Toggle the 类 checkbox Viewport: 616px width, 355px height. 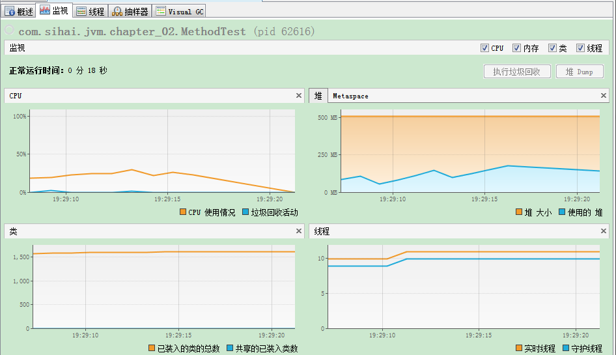tap(552, 48)
